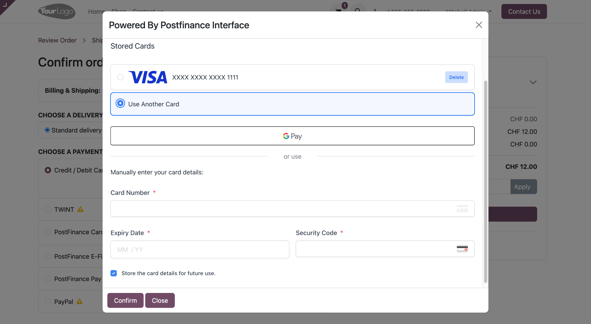Click the card icon inside the Card Number field

click(x=462, y=208)
